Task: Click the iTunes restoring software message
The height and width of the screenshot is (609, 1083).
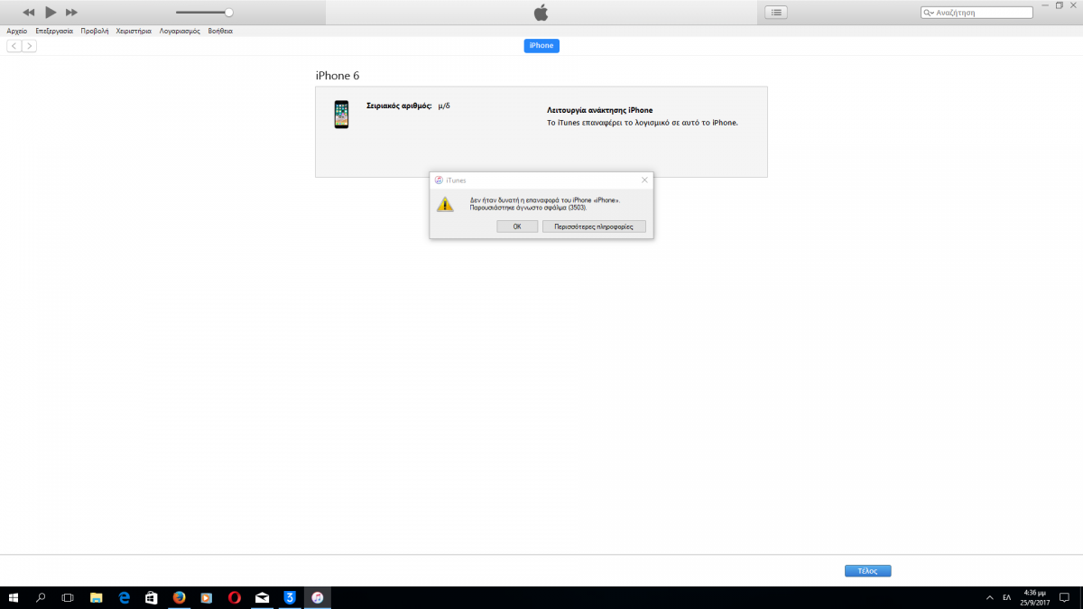Action: (x=643, y=122)
